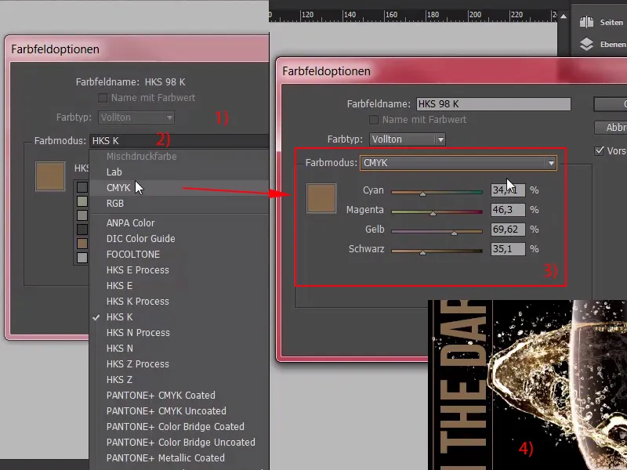The height and width of the screenshot is (470, 627).
Task: Click the brown preview swatch in CMYK dialog
Action: [x=321, y=198]
